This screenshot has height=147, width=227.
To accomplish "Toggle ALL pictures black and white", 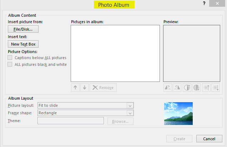I will [x=10, y=64].
